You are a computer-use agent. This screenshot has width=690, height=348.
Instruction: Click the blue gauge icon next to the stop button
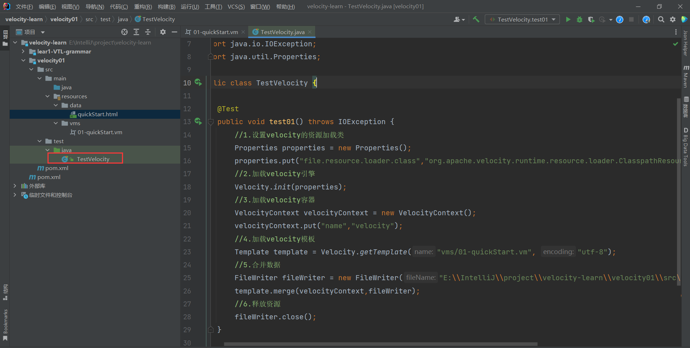pyautogui.click(x=619, y=19)
